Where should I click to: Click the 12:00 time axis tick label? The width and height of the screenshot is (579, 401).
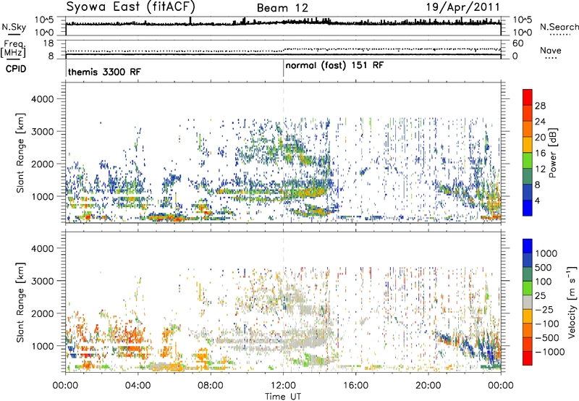(283, 385)
